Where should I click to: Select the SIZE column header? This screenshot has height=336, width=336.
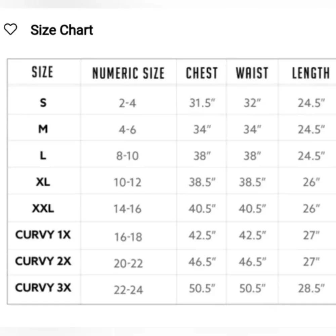click(x=42, y=72)
